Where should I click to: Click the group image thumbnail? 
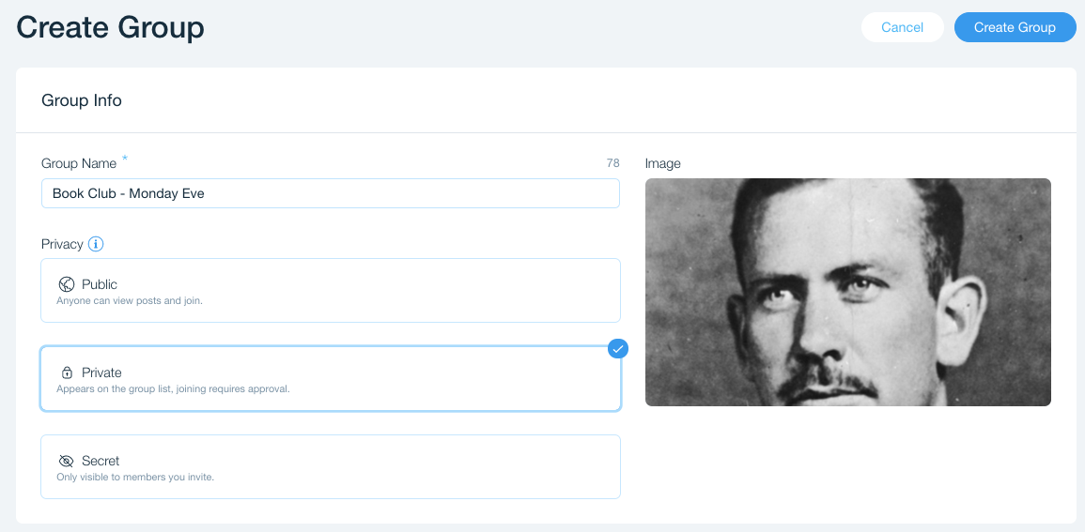847,292
